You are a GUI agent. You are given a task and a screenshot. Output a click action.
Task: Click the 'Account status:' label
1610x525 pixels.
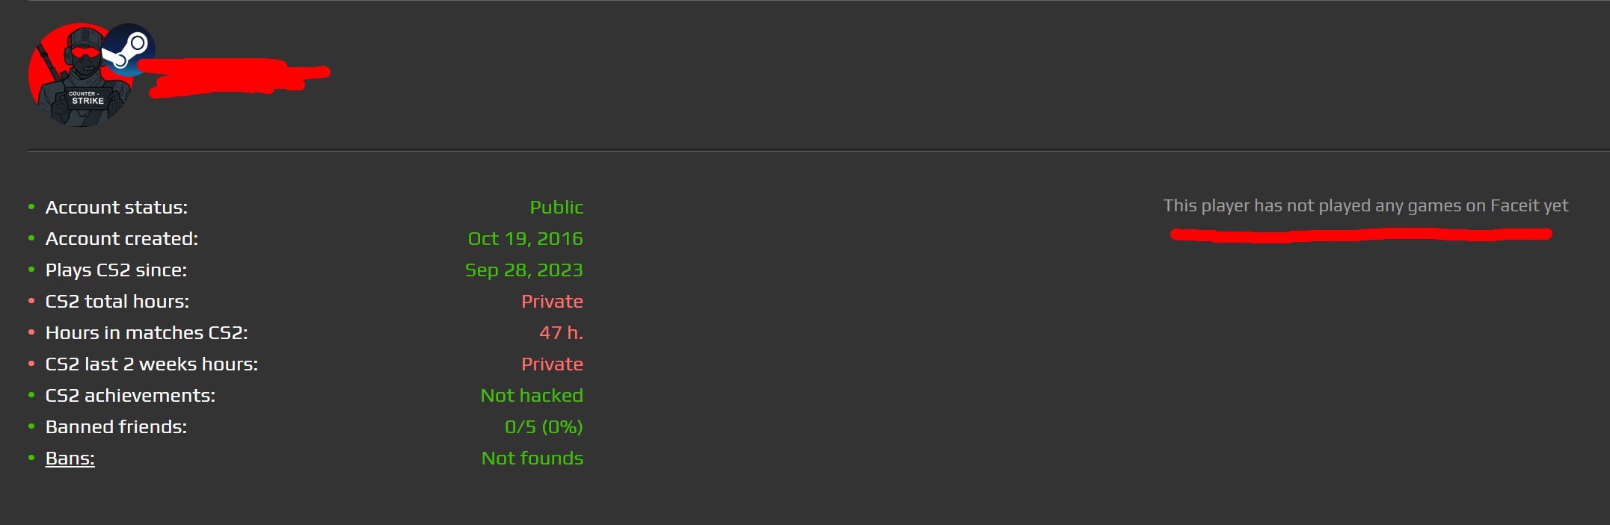click(x=116, y=207)
